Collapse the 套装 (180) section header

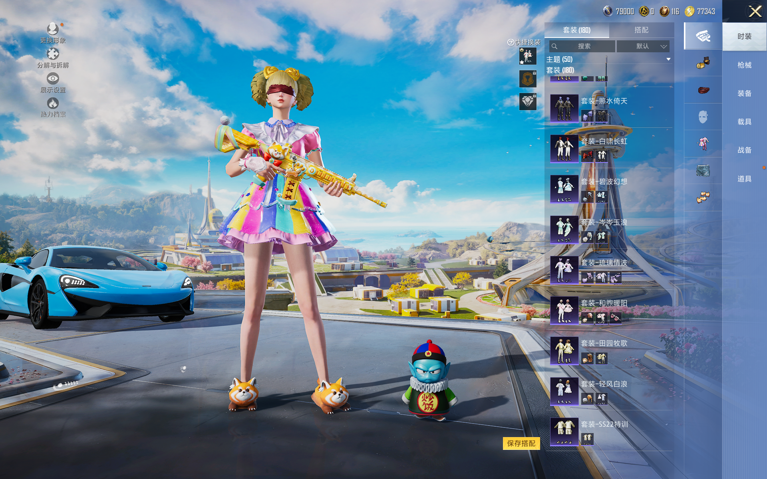click(x=560, y=70)
